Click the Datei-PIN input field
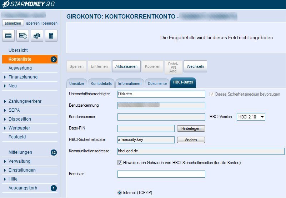The image size is (286, 198). pos(146,128)
